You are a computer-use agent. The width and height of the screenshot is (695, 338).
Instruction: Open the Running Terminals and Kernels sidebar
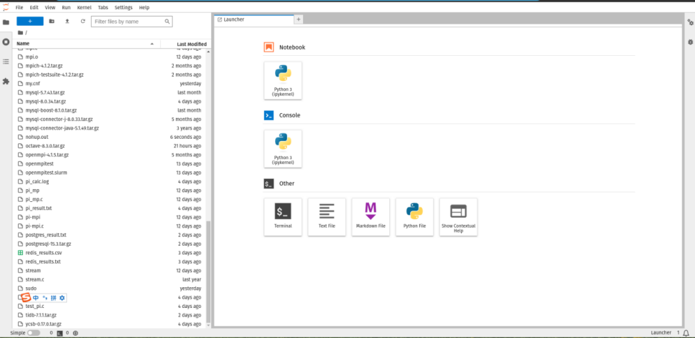click(6, 42)
